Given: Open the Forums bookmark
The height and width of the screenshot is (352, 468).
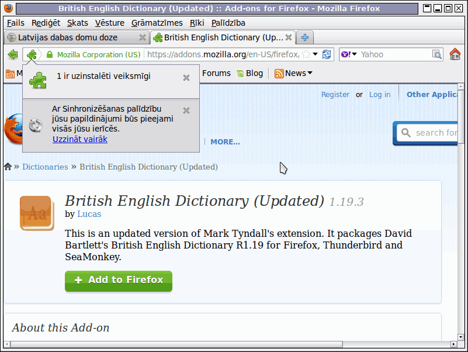Looking at the screenshot, I should [216, 73].
